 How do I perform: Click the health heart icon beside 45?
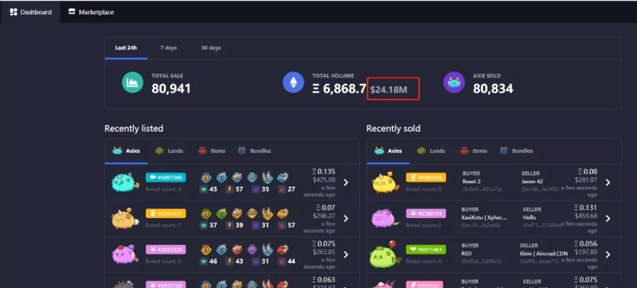click(x=203, y=189)
